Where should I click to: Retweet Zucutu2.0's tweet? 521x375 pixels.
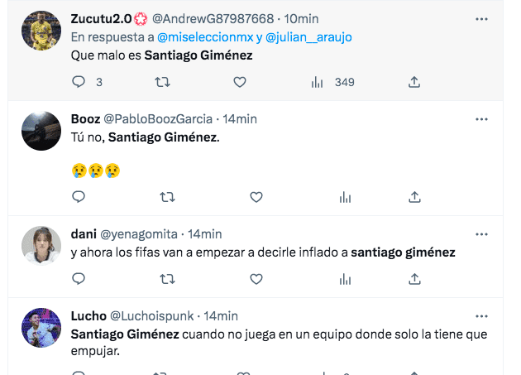[x=163, y=82]
